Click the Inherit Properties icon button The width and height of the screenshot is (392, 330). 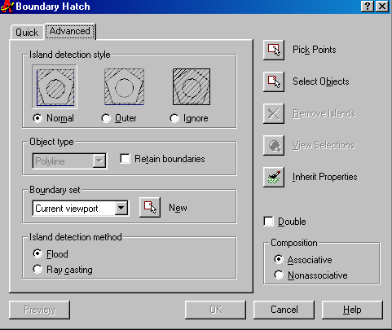(274, 177)
